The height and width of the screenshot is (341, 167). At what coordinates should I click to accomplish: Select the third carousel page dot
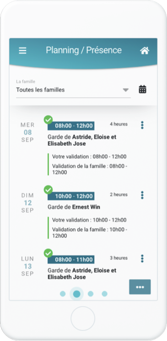pos(91,294)
